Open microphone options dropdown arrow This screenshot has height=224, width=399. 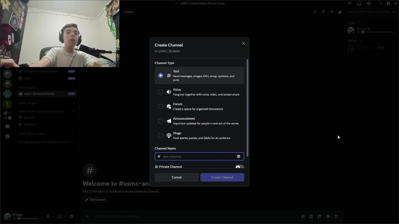coord(53,217)
